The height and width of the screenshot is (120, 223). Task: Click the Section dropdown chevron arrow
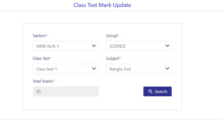(x=94, y=46)
